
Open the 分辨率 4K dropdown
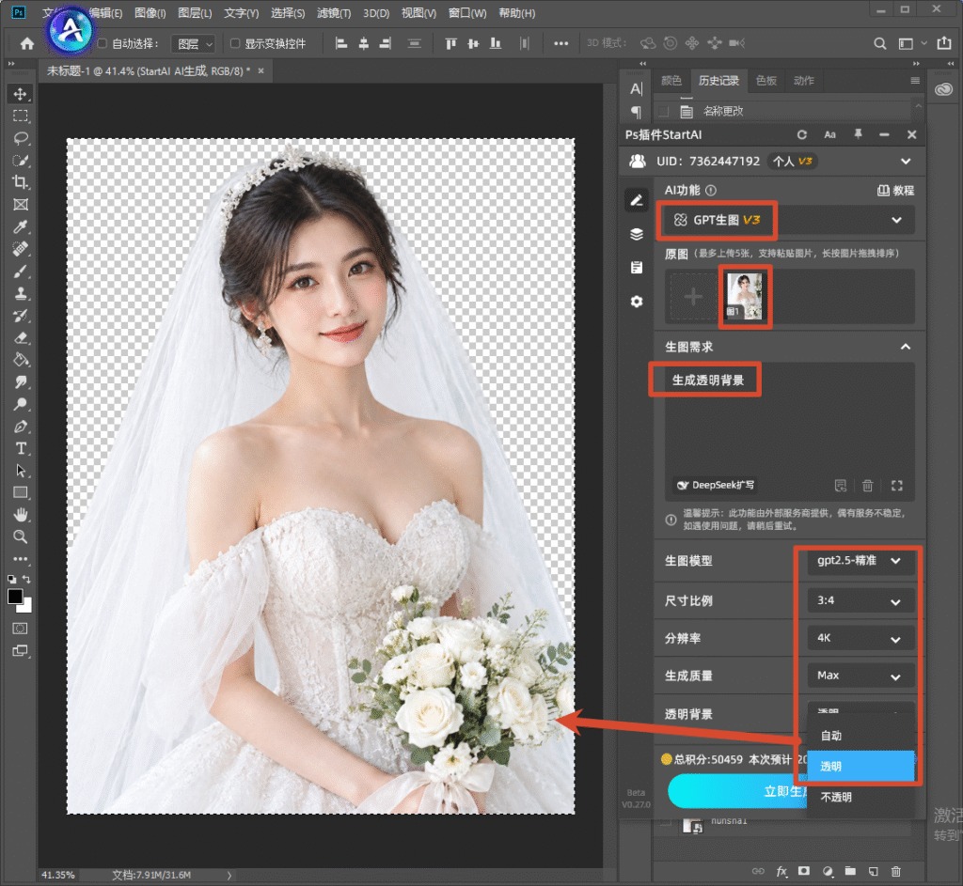860,638
